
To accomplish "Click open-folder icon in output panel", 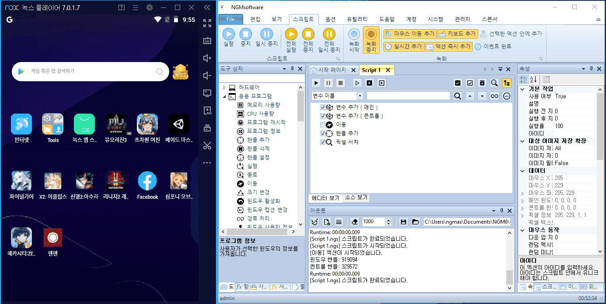I will pos(415,222).
